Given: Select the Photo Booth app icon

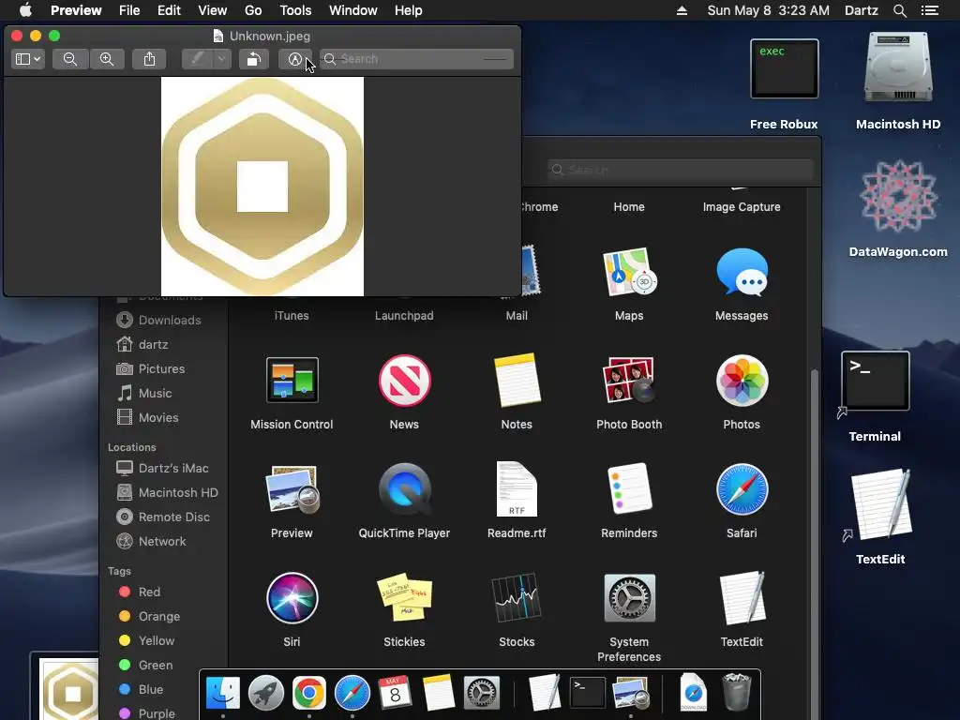Looking at the screenshot, I should tap(629, 381).
